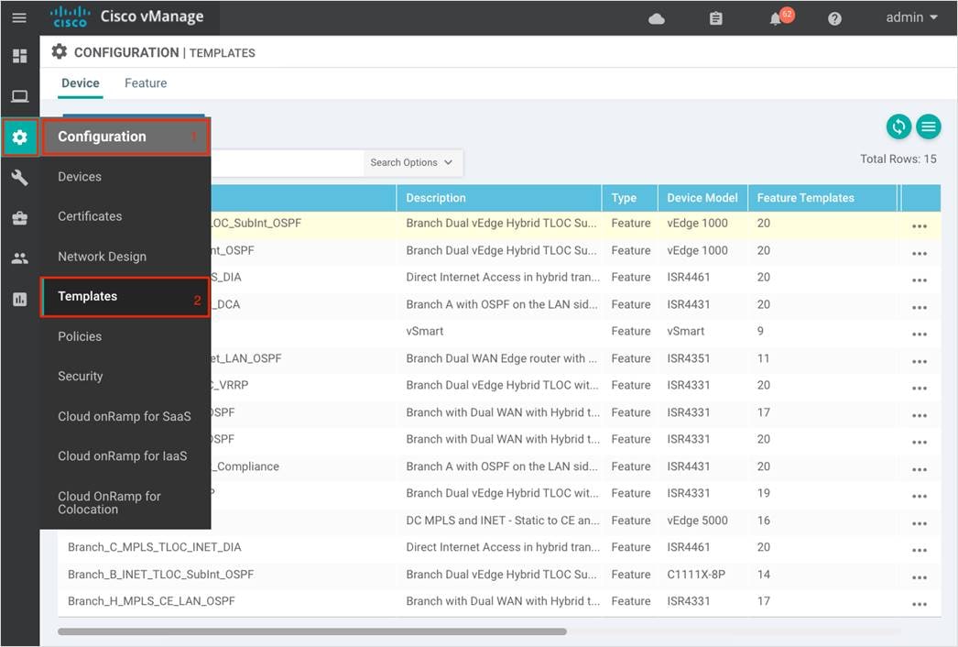958x647 pixels.
Task: Sort by Description column header
Action: tap(499, 198)
